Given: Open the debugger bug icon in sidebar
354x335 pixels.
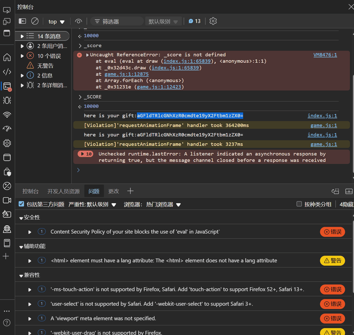Looking at the screenshot, I should click(x=7, y=100).
